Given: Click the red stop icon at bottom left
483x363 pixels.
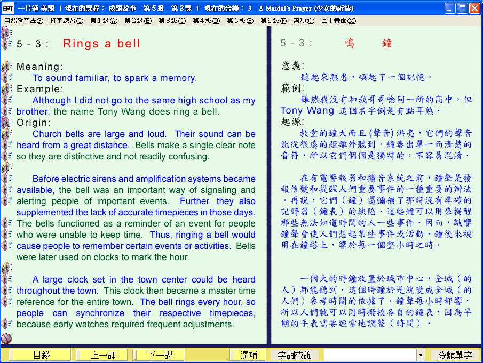Looking at the screenshot, I should 6,338.
